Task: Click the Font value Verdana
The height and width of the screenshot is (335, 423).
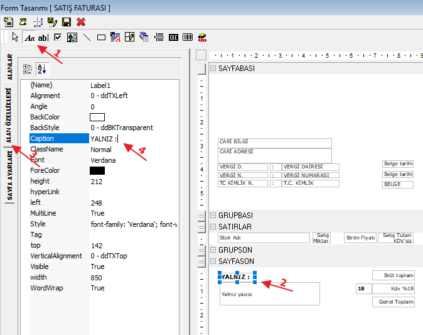Action: (103, 160)
